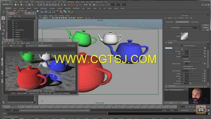This screenshot has height=119, width=211.
Task: Click the Hide button in Attribute Editor
Action: click(208, 30)
